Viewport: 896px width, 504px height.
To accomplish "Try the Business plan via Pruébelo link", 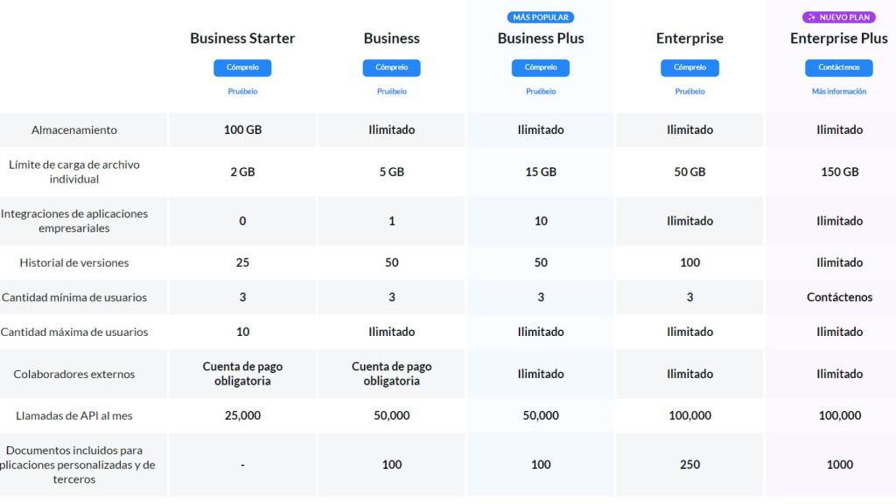I will tap(391, 91).
